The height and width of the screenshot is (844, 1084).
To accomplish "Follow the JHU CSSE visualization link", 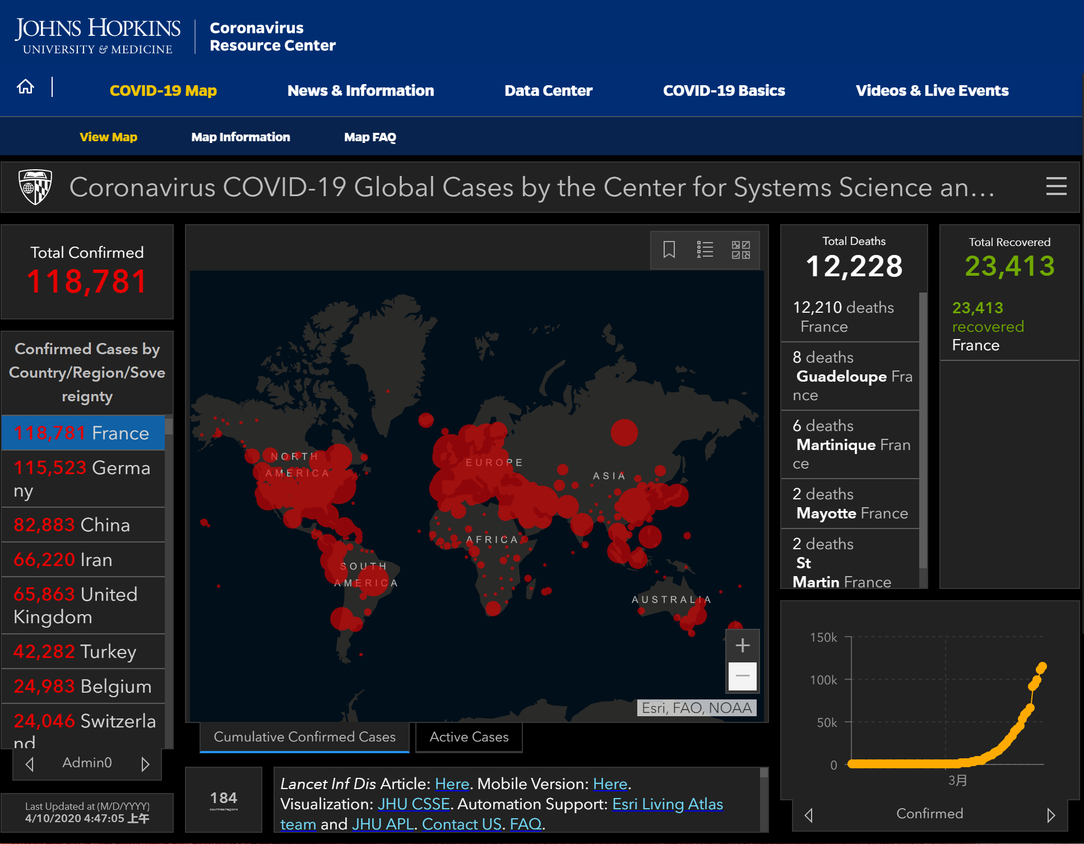I will 414,804.
